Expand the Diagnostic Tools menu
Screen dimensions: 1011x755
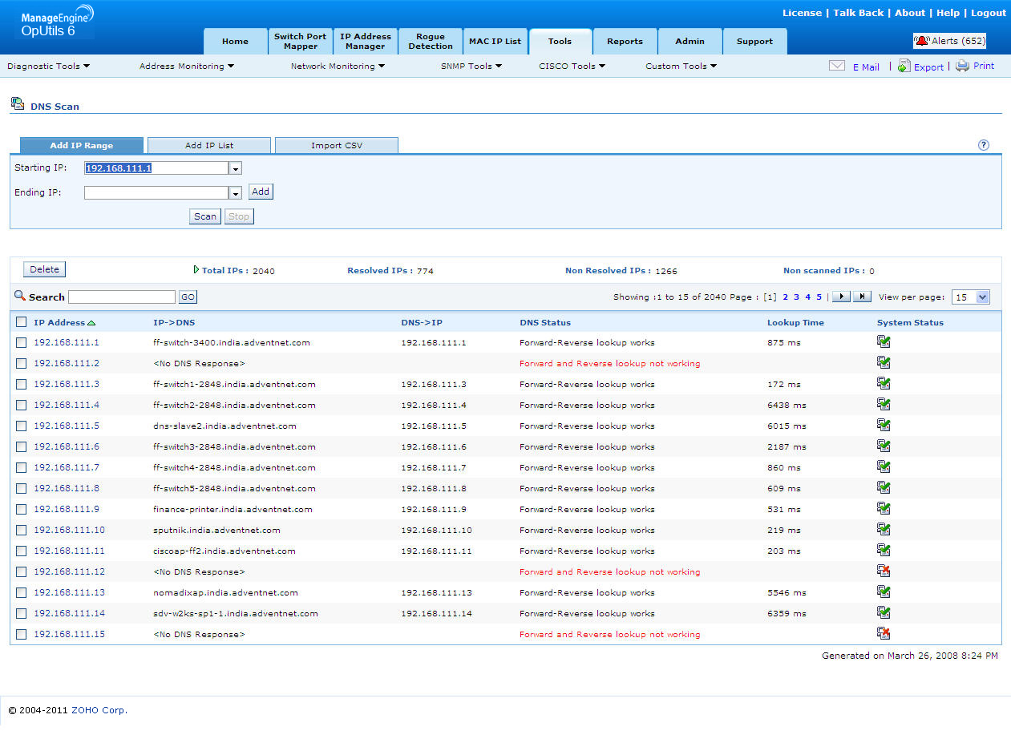click(48, 67)
